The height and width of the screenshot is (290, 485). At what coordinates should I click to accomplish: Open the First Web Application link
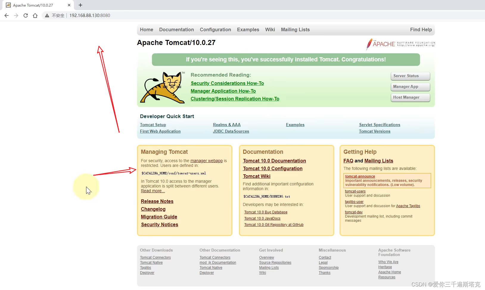click(x=160, y=131)
